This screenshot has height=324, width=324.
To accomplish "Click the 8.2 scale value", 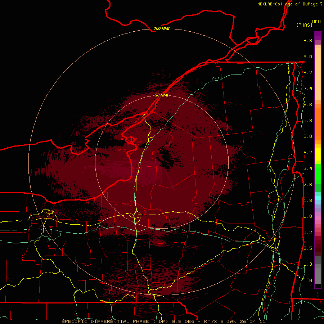I will coord(308,72).
